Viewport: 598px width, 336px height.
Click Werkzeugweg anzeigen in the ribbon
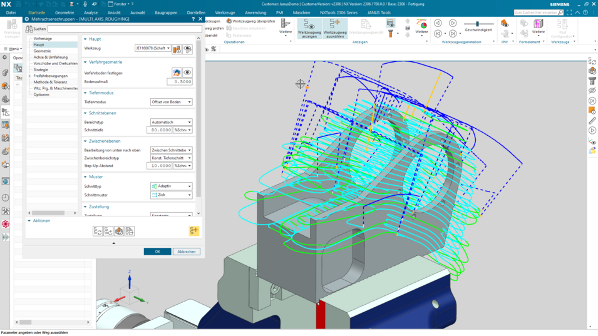[309, 29]
